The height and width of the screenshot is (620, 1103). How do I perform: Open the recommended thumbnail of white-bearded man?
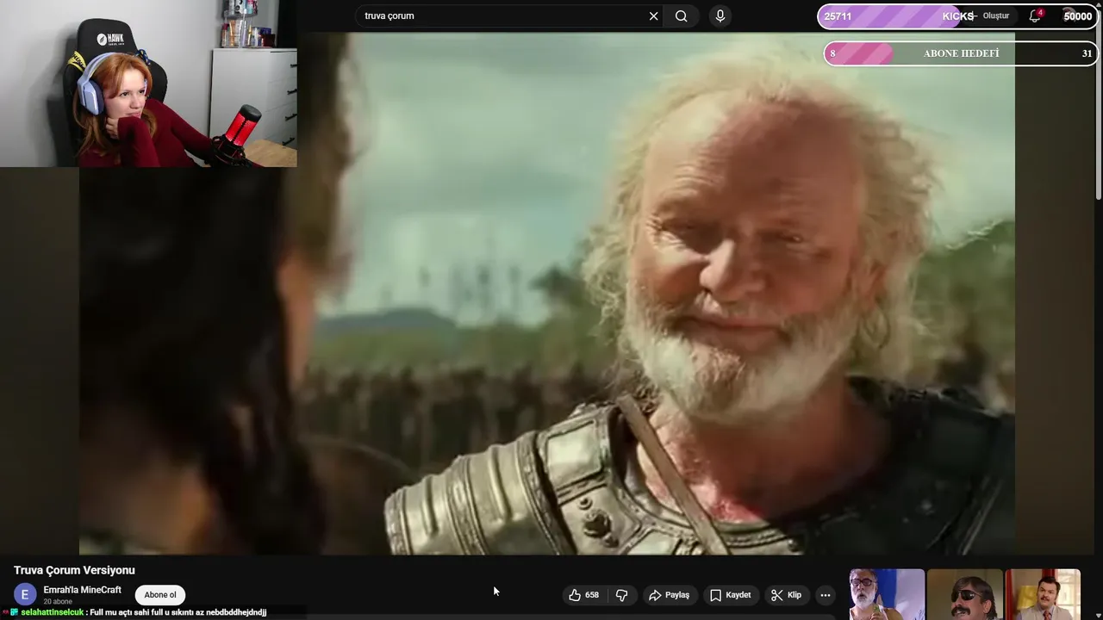887,594
